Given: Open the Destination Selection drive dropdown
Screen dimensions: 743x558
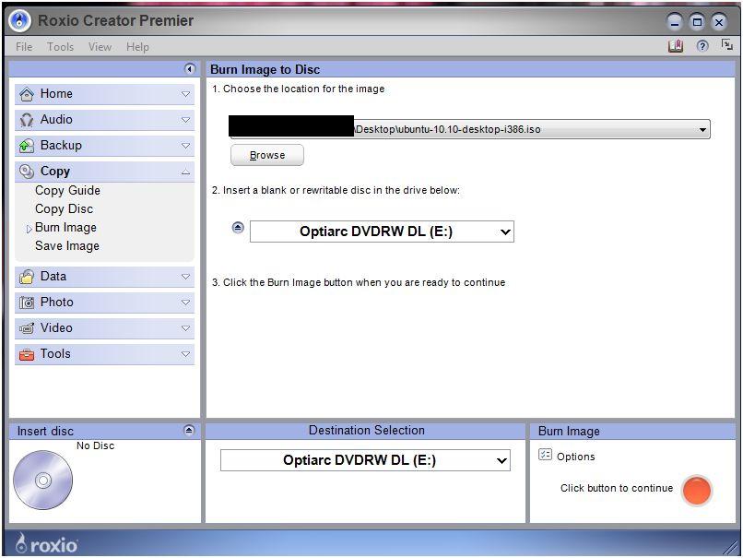Looking at the screenshot, I should click(501, 461).
